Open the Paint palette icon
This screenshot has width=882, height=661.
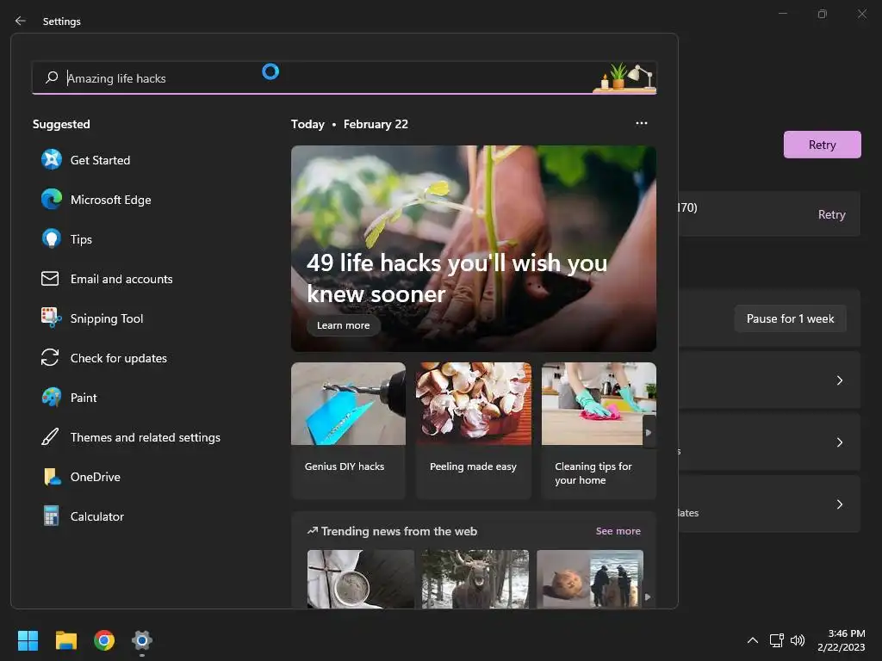click(x=51, y=398)
